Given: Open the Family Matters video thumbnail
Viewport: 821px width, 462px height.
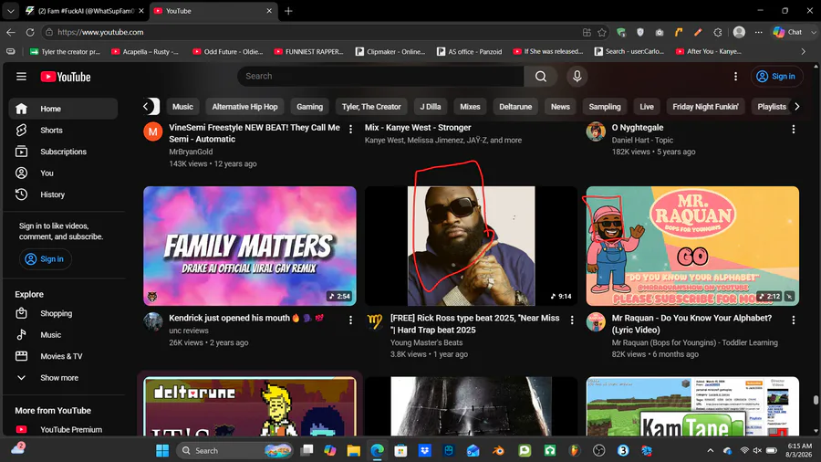Looking at the screenshot, I should tap(250, 247).
